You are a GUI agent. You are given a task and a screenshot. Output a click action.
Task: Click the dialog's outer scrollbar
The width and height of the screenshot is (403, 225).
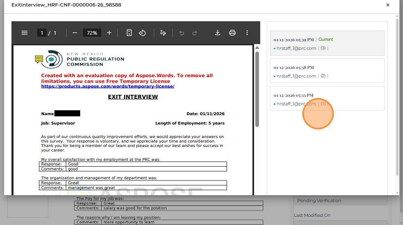pos(397,97)
